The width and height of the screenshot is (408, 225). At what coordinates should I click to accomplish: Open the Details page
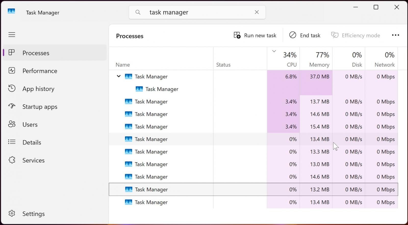[x=32, y=142]
